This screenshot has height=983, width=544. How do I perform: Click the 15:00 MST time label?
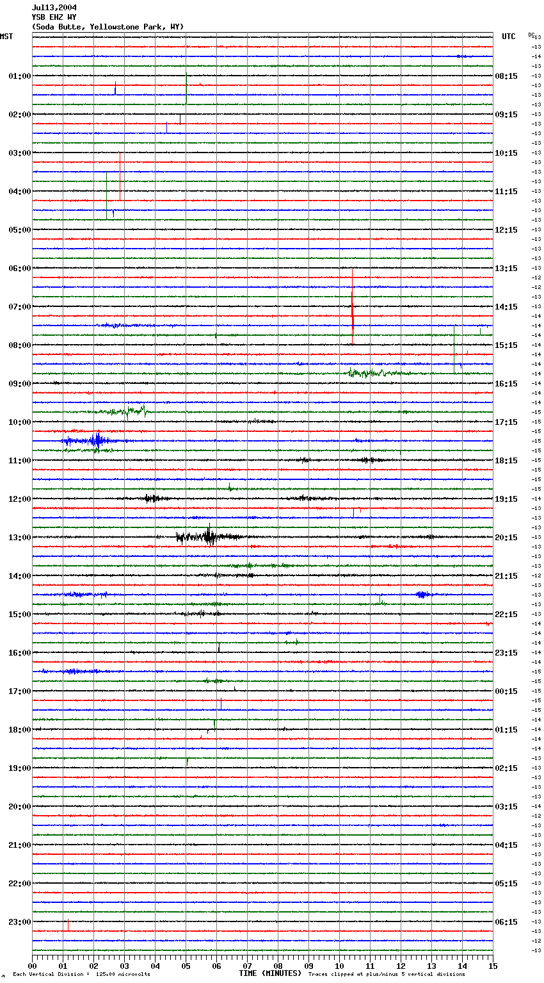point(20,615)
